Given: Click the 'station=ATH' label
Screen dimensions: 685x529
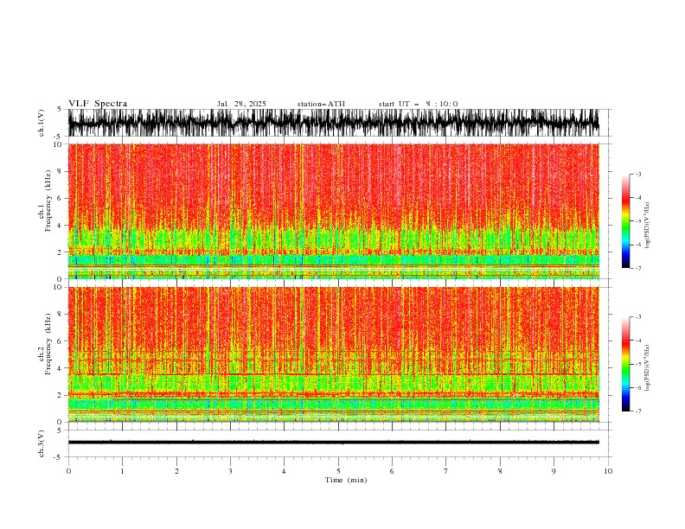Looking at the screenshot, I should [321, 104].
